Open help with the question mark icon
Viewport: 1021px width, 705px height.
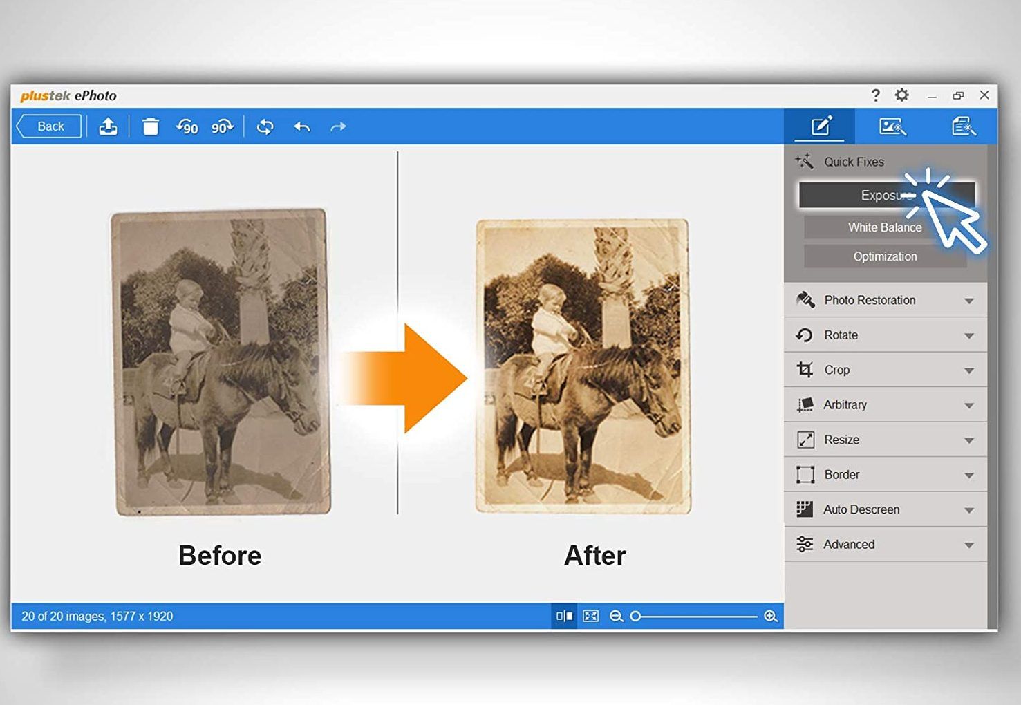[875, 95]
